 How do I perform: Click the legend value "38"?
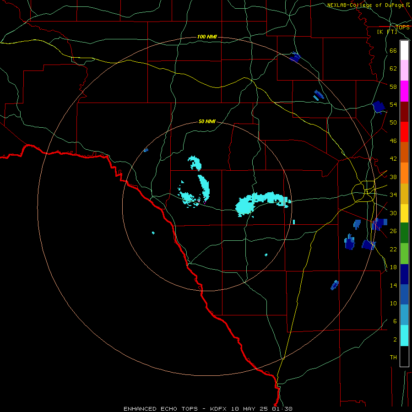click(x=393, y=177)
